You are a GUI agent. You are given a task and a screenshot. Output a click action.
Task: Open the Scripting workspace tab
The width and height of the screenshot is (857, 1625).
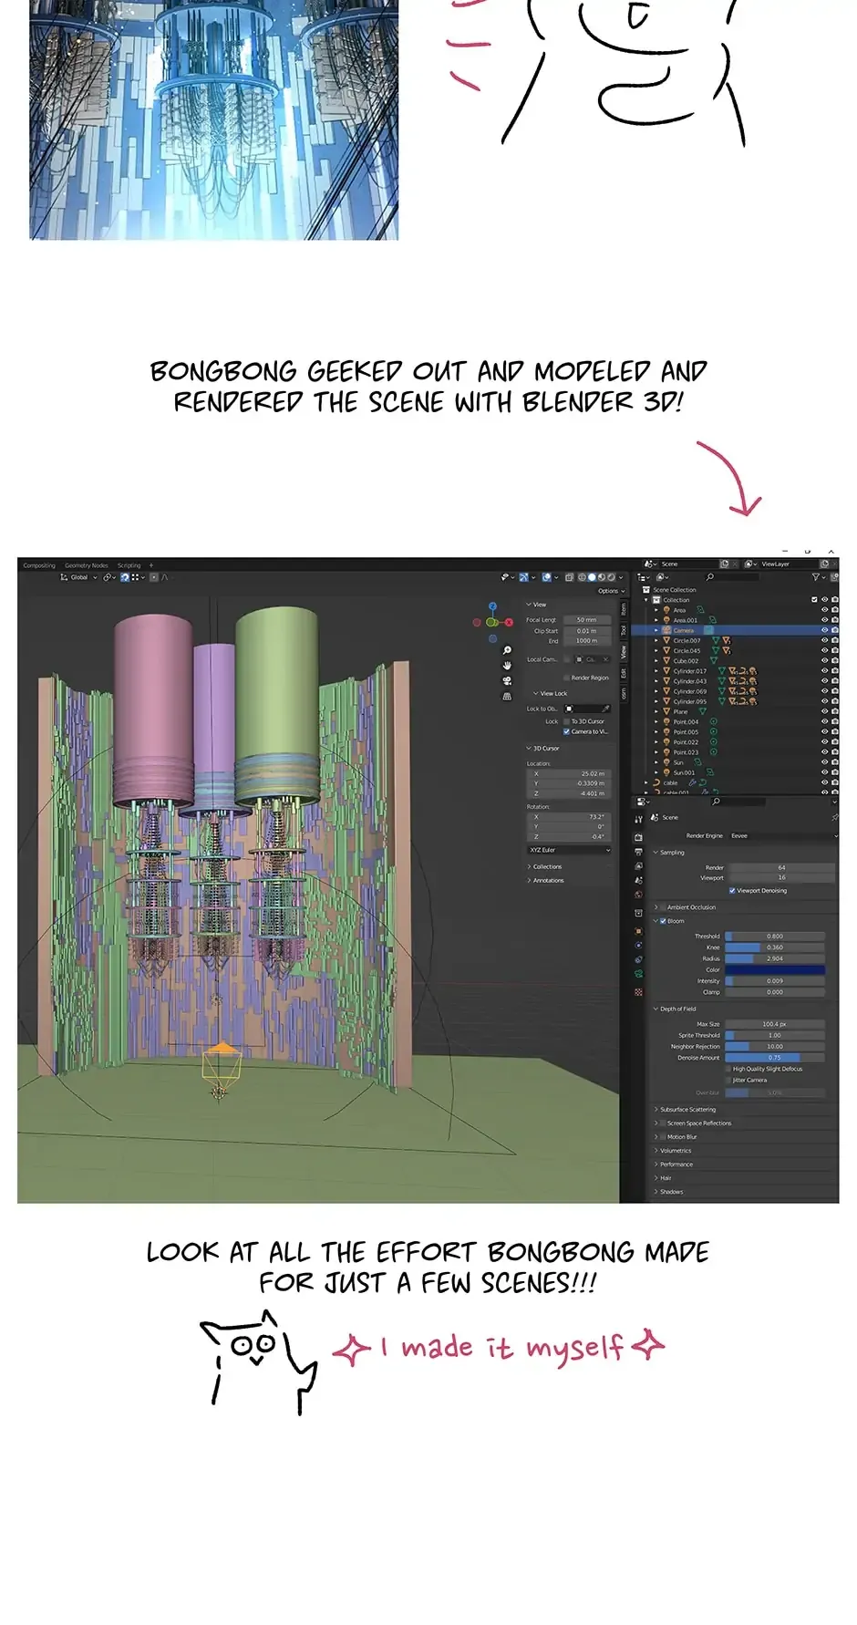129,565
